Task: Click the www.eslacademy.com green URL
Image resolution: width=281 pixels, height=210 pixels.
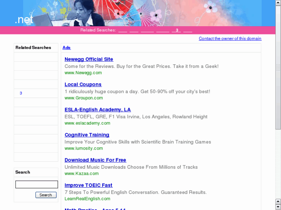Action: point(87,123)
